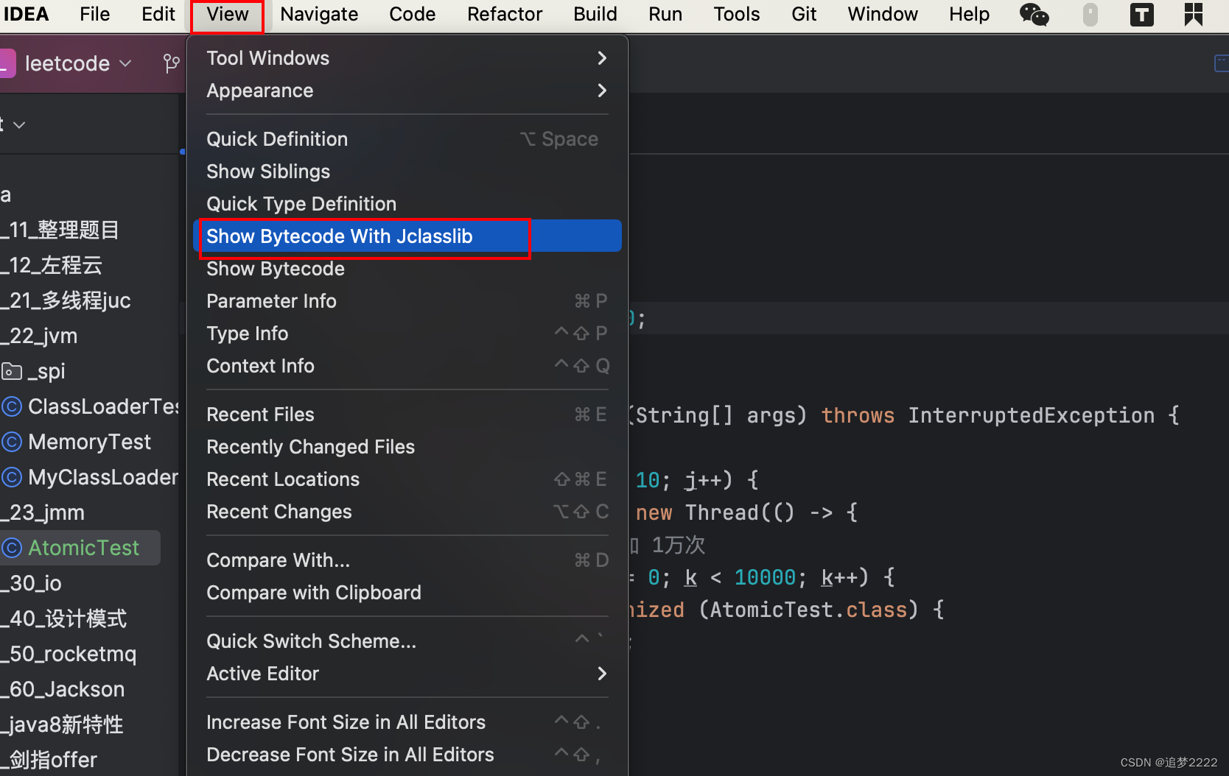Open Recent Files
Screen dimensions: 1229x776
click(x=407, y=415)
